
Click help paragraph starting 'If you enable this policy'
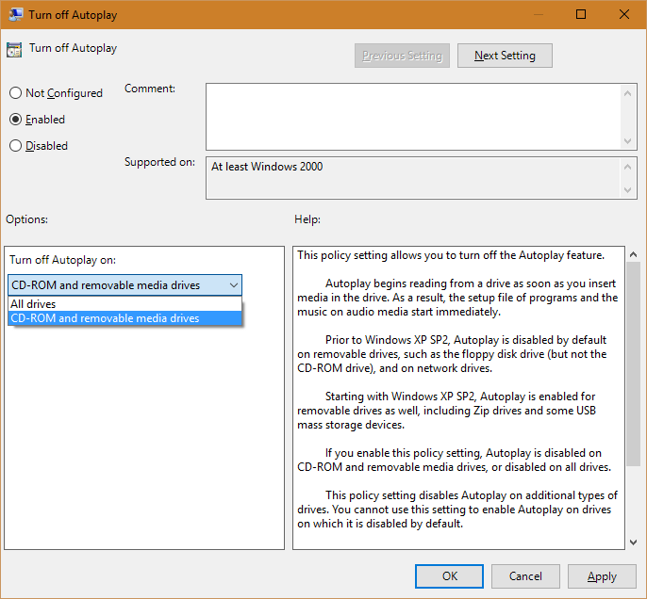pos(454,460)
